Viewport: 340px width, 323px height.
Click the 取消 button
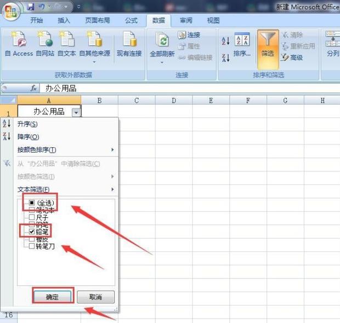[95, 297]
